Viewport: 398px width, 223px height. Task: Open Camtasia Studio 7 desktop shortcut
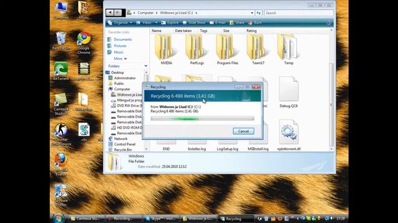61,103
